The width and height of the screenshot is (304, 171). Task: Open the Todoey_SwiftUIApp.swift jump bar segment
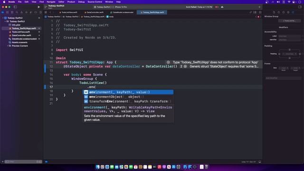[x=93, y=17]
